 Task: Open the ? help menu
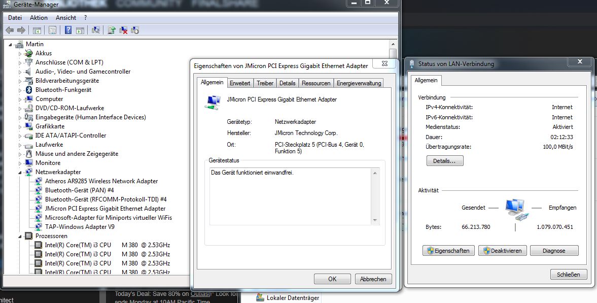pyautogui.click(x=85, y=18)
